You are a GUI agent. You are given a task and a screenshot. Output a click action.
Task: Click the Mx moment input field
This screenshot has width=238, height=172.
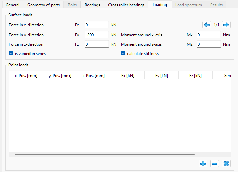209,35
